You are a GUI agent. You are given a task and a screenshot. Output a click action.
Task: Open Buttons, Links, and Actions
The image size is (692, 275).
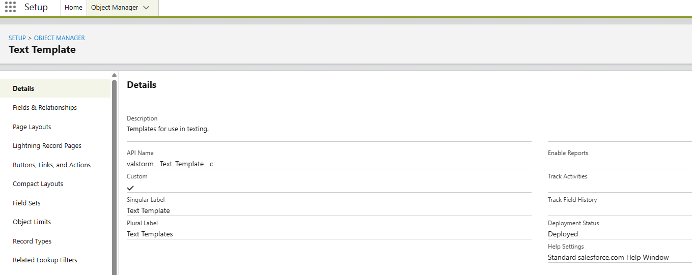[51, 165]
